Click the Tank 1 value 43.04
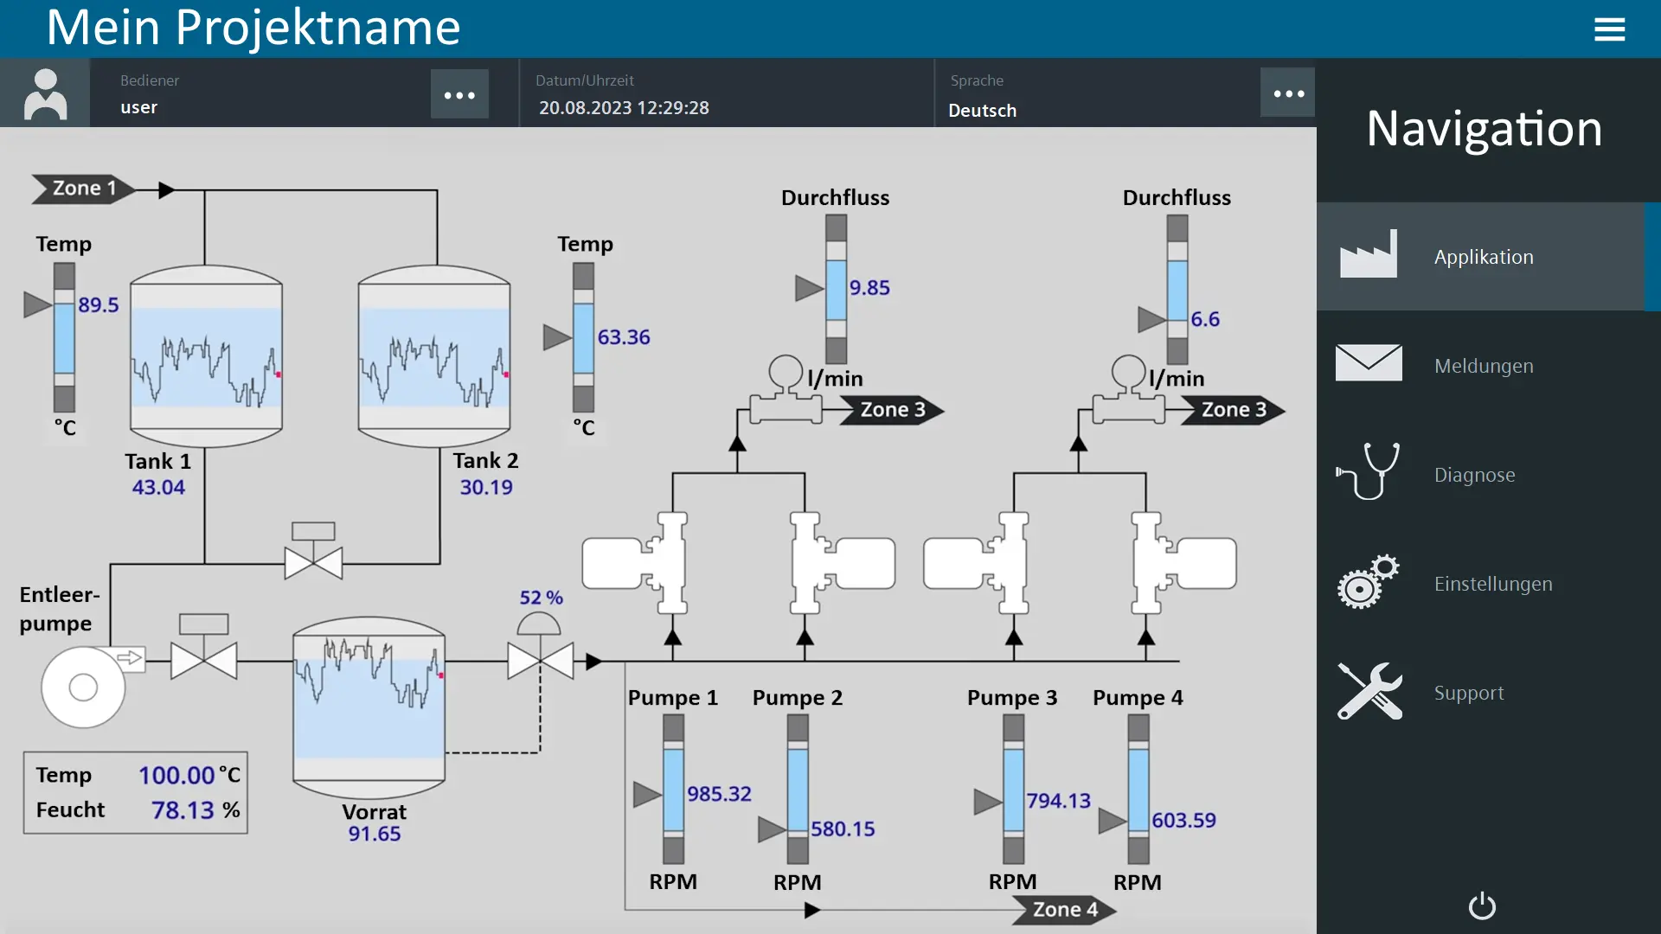This screenshot has height=934, width=1661. point(158,488)
